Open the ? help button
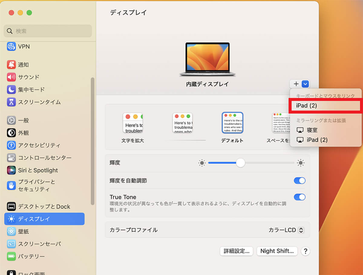This screenshot has width=363, height=275. pyautogui.click(x=306, y=251)
